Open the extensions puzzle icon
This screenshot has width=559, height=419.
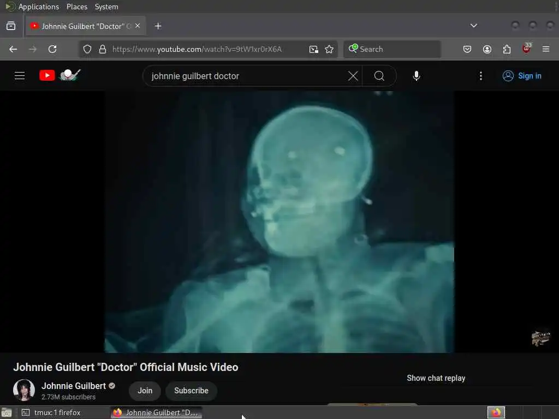click(507, 49)
